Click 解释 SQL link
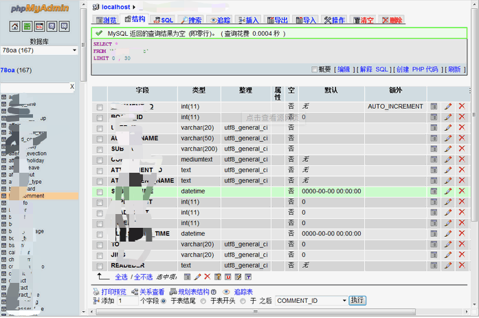Image resolution: width=479 pixels, height=318 pixels. 374,70
